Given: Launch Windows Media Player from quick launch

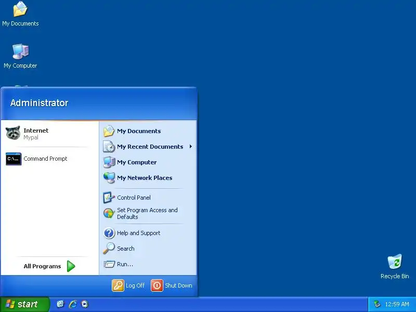Looking at the screenshot, I should tap(85, 304).
